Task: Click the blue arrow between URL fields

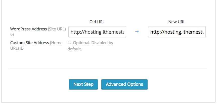Action: point(137,32)
